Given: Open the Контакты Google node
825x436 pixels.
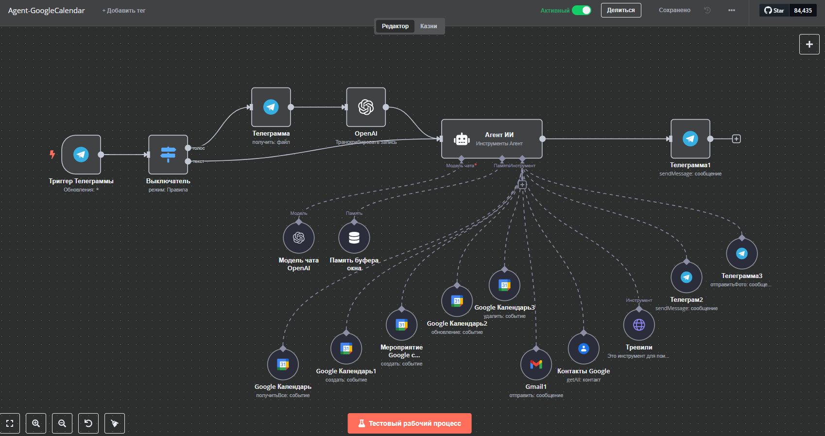Looking at the screenshot, I should point(584,349).
